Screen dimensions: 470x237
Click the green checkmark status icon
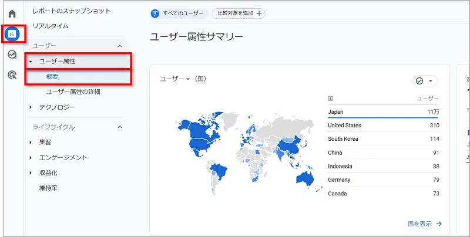(419, 81)
